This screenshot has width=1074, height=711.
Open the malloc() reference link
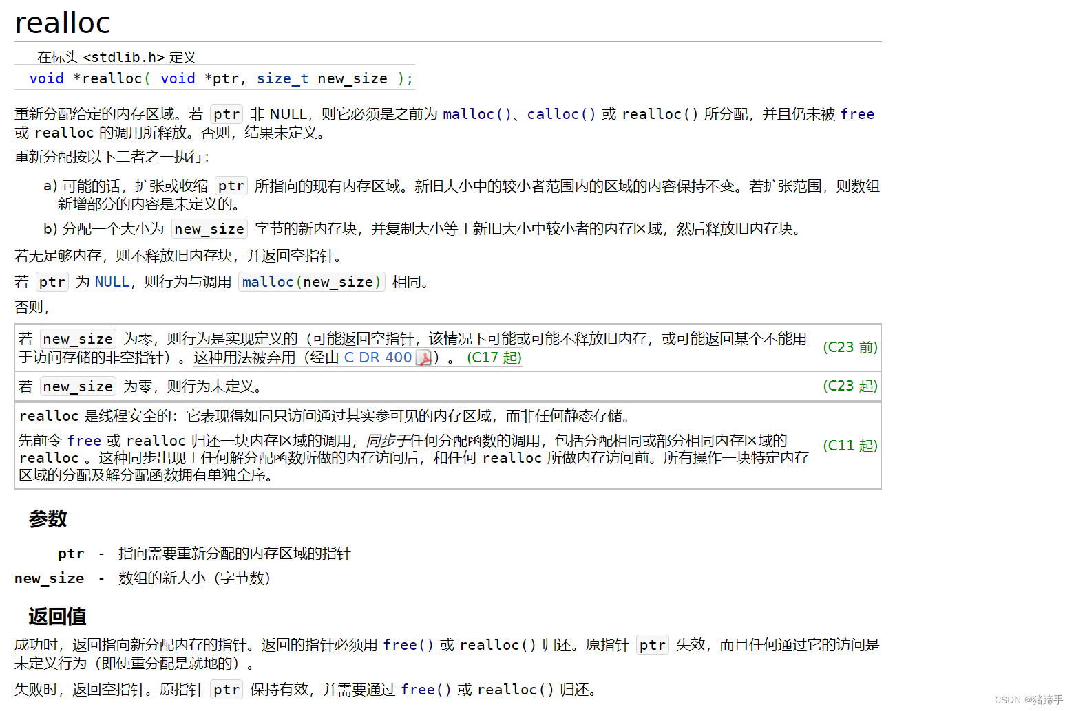[476, 114]
